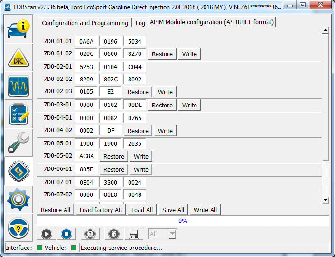Open the chip configuration and programming section

point(19,170)
